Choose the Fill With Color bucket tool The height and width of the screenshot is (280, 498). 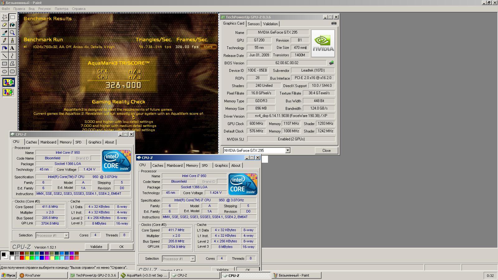coord(12,25)
